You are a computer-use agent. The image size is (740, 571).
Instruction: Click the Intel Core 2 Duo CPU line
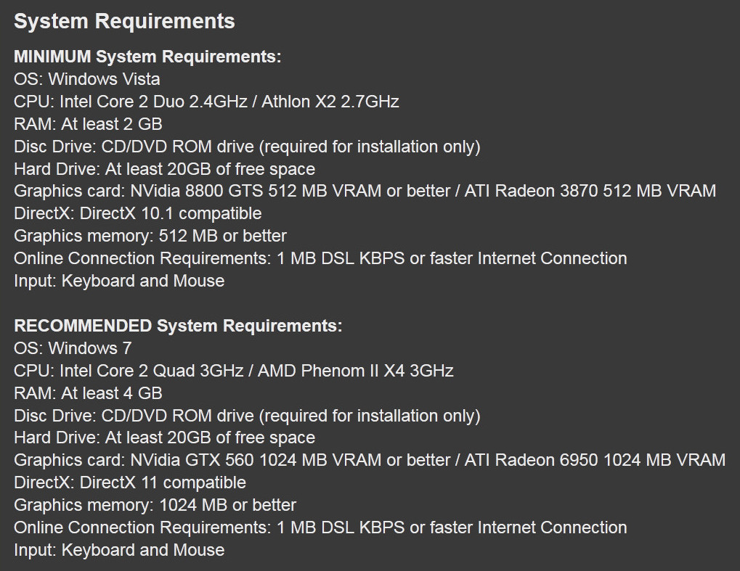[x=206, y=102]
